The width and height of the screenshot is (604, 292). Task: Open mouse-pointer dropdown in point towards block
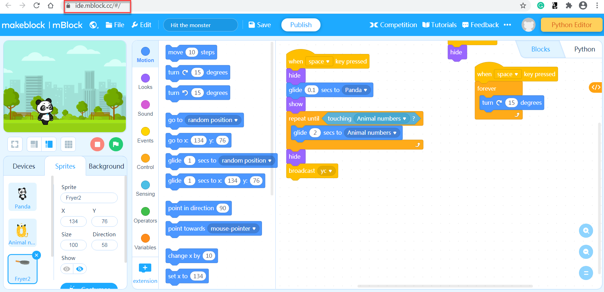(254, 229)
